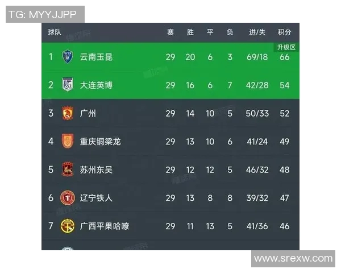Click the 苏州东吴 team logo

pyautogui.click(x=68, y=169)
